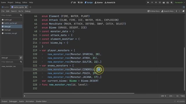This screenshot has height=104, width=186.
Task: Open the top Debug menu
Action: click(x=18, y=3)
